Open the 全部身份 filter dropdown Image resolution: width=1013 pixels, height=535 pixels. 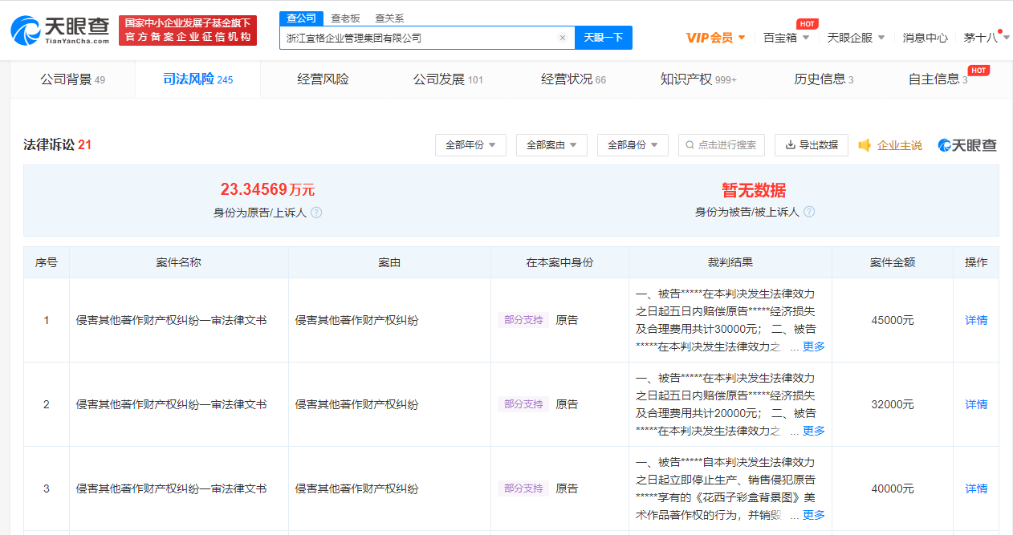[x=633, y=145]
